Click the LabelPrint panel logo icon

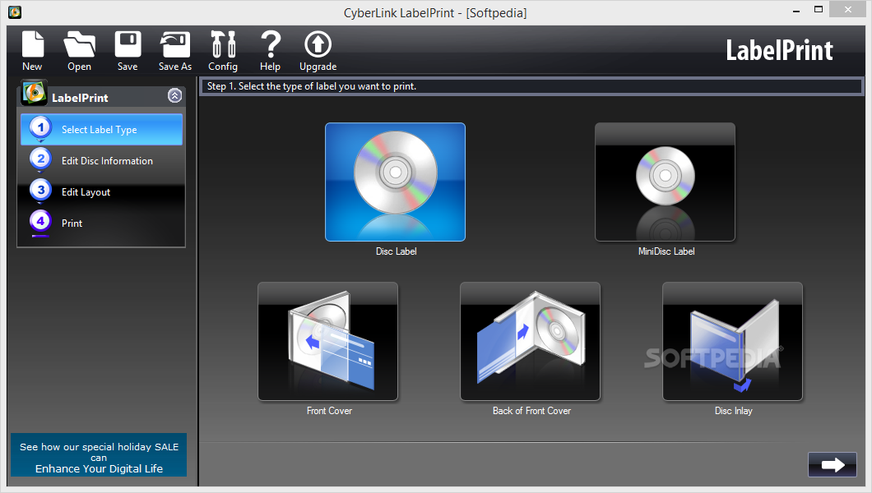pos(34,93)
